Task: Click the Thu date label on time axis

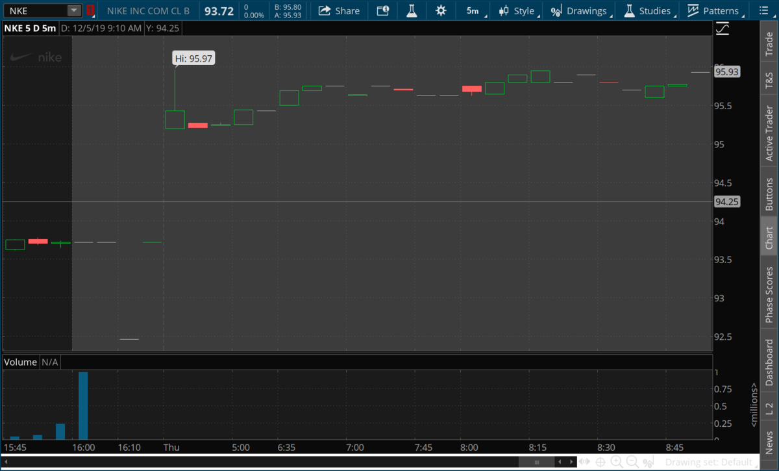Action: point(171,448)
